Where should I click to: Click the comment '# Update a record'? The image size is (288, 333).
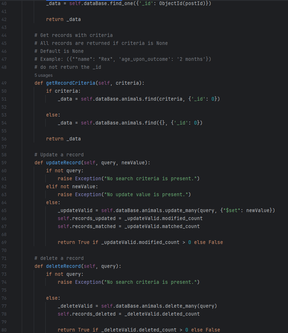(x=59, y=155)
